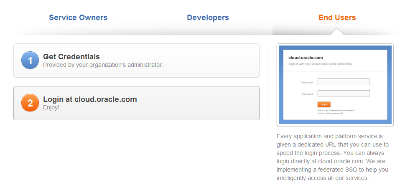Click the Login at cloud.oracle.com heading
Viewport: 400px width, 190px height.
(x=90, y=99)
